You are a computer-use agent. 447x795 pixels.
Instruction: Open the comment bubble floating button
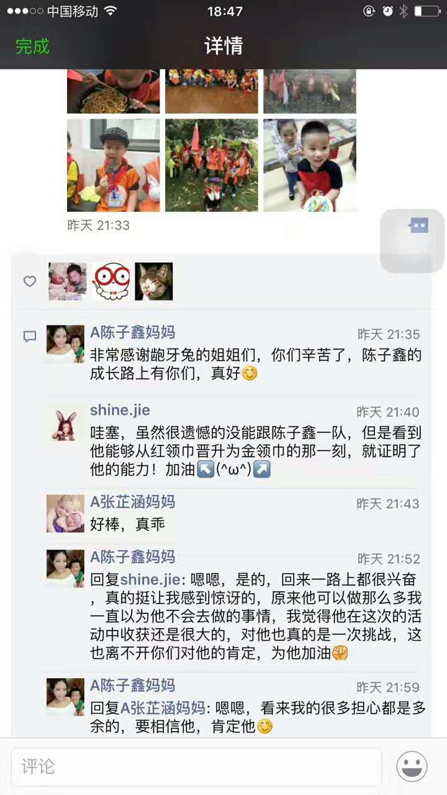pyautogui.click(x=412, y=241)
